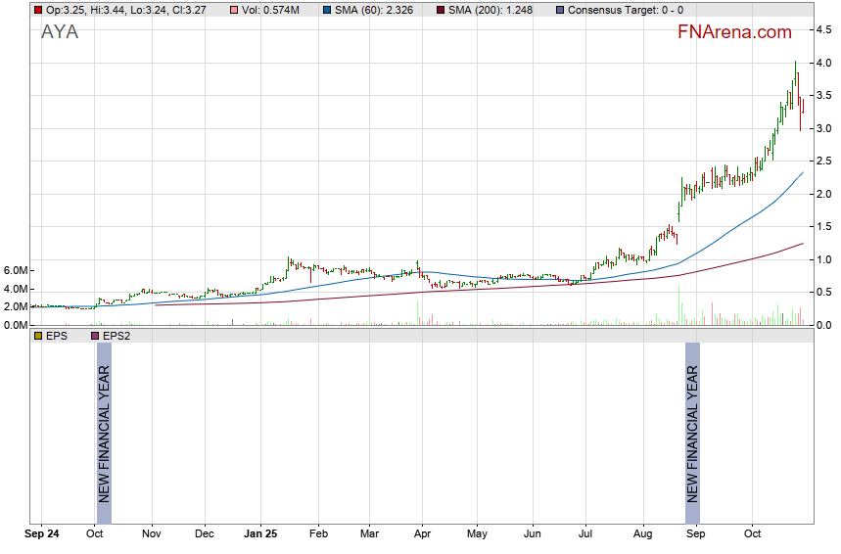The height and width of the screenshot is (554, 841).
Task: Click the maroon EPS2 legend square
Action: click(95, 336)
